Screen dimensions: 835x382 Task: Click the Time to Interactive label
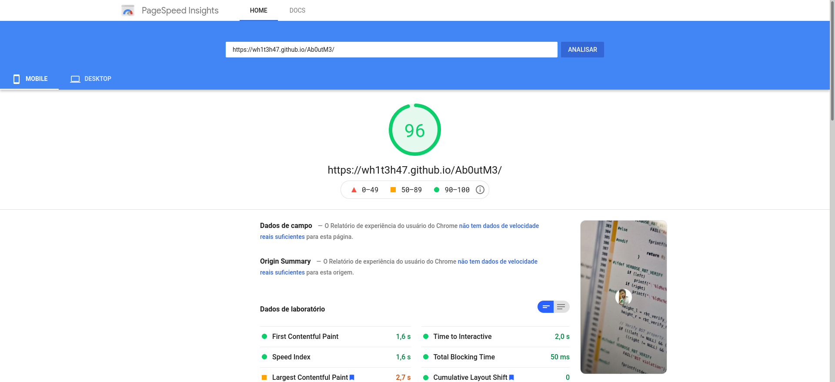point(462,337)
